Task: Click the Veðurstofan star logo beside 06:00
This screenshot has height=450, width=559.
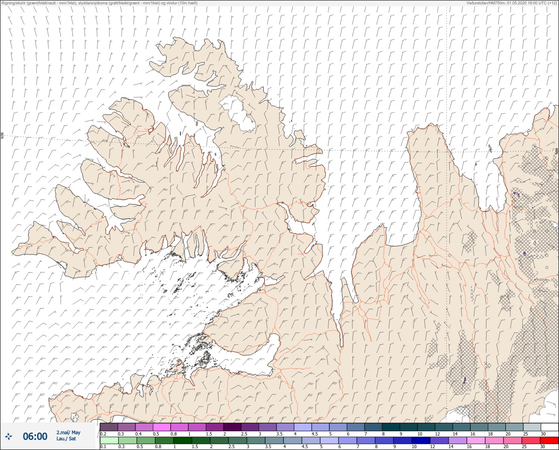Action: [x=8, y=436]
